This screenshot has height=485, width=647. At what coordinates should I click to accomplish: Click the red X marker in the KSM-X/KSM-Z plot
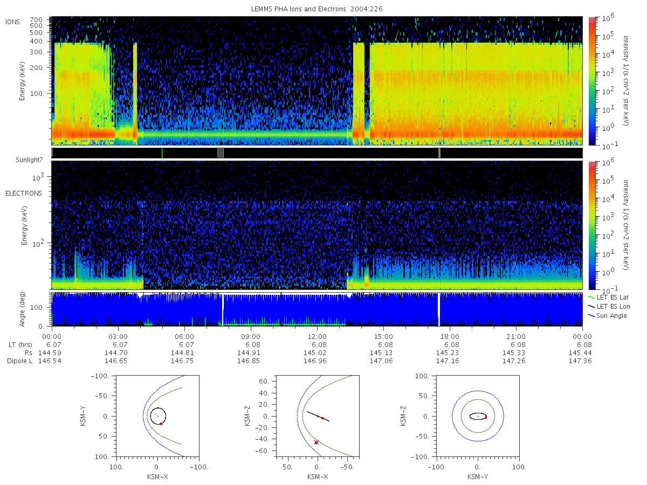pyautogui.click(x=316, y=442)
